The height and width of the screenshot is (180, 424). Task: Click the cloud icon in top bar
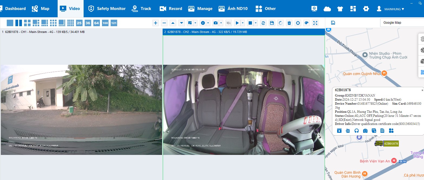coord(327,9)
